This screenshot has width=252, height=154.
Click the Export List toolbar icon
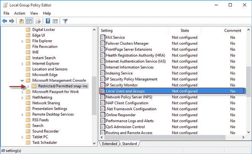point(38,21)
